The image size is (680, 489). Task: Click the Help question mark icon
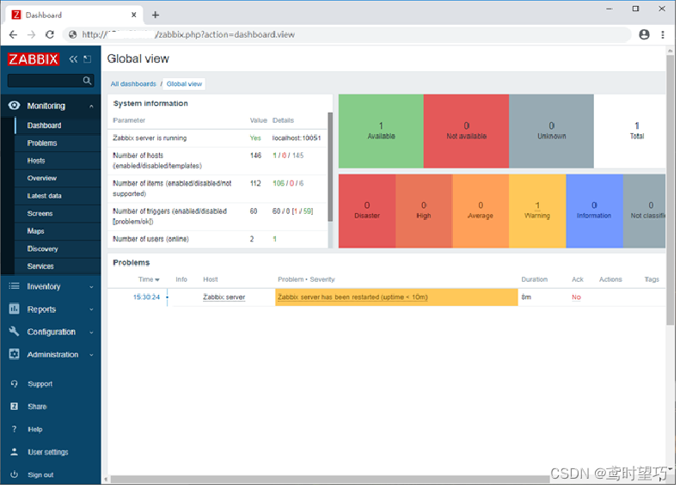(14, 429)
